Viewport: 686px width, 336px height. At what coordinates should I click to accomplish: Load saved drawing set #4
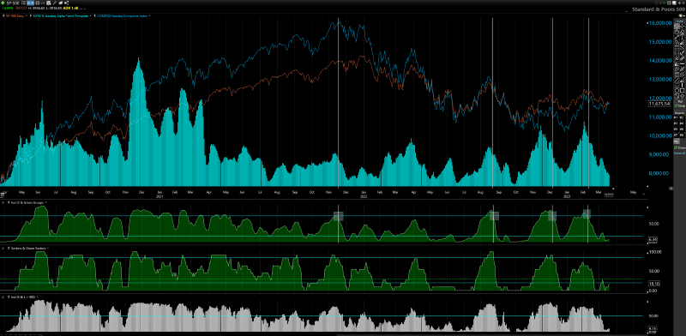tap(682, 123)
